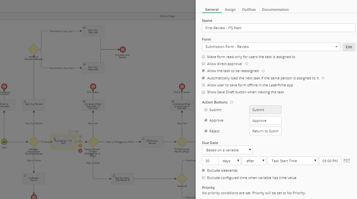Open the Form dropdown showing Submission Form - Review
The width and height of the screenshot is (357, 199).
(x=271, y=47)
